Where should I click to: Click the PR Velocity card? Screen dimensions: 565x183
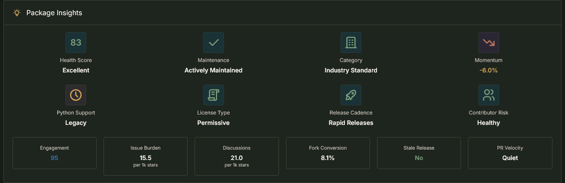click(x=510, y=153)
